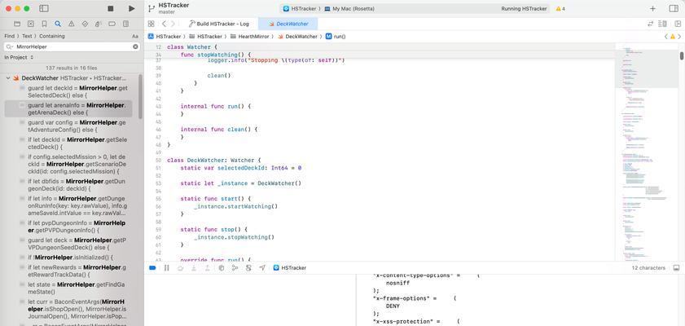Click the plus Library button
This screenshot has width=685, height=326.
click(x=652, y=8)
